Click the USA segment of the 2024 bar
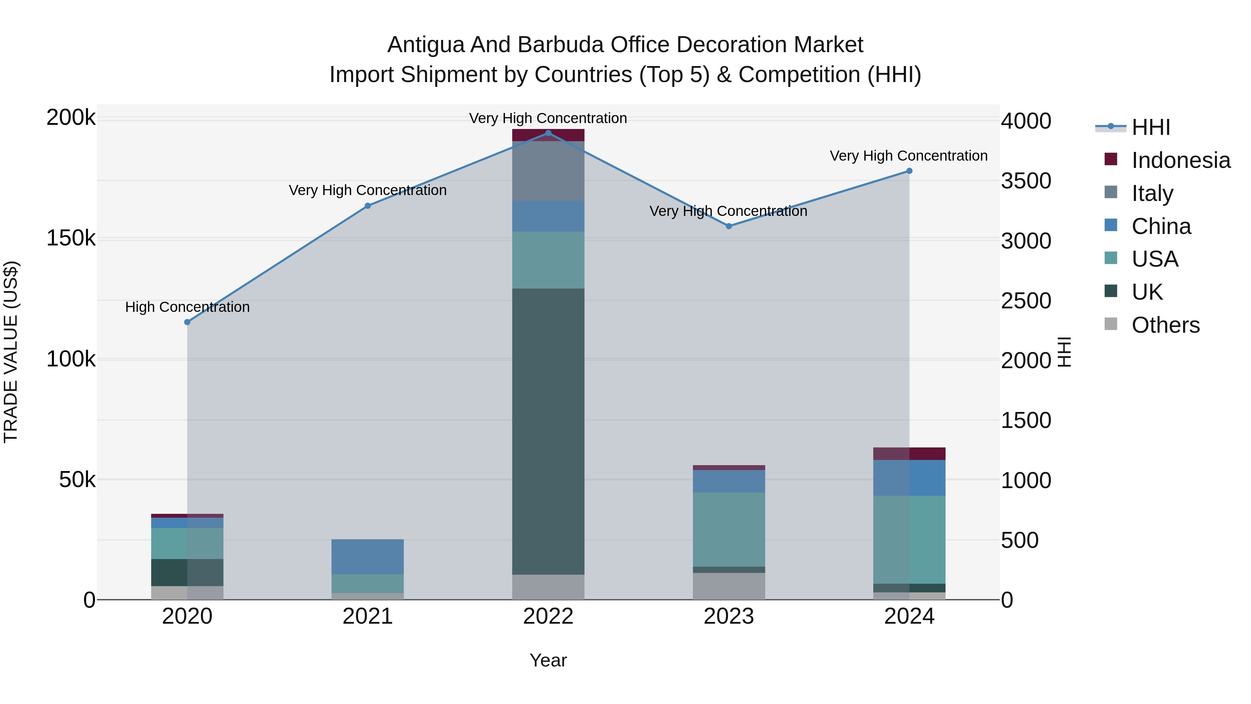Screen dimensions: 1251x704 click(x=910, y=540)
